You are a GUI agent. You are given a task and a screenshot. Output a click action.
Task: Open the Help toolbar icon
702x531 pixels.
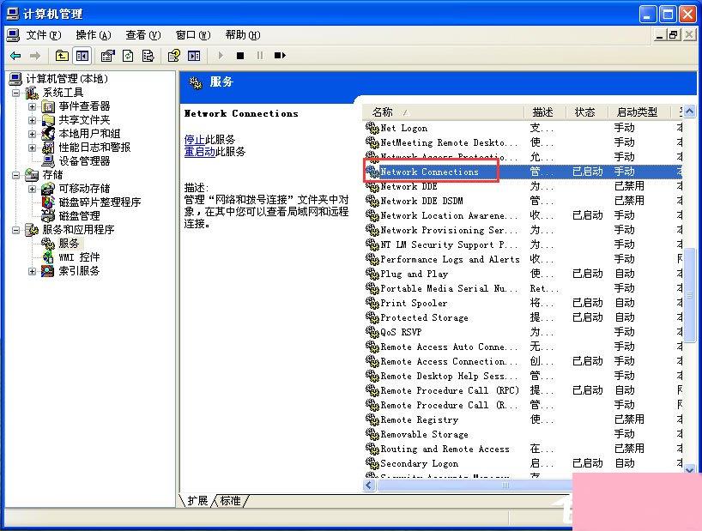pyautogui.click(x=173, y=56)
